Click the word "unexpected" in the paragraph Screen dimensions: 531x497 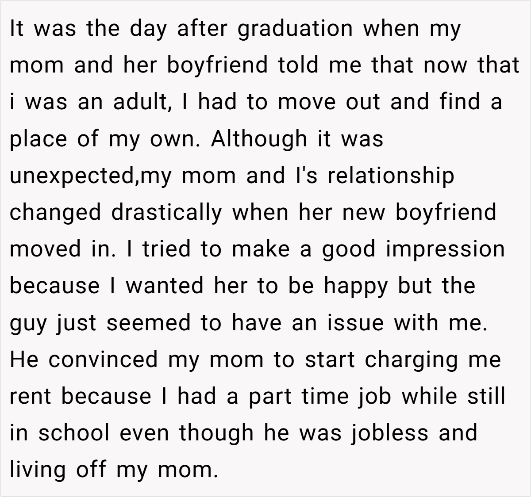pos(71,176)
